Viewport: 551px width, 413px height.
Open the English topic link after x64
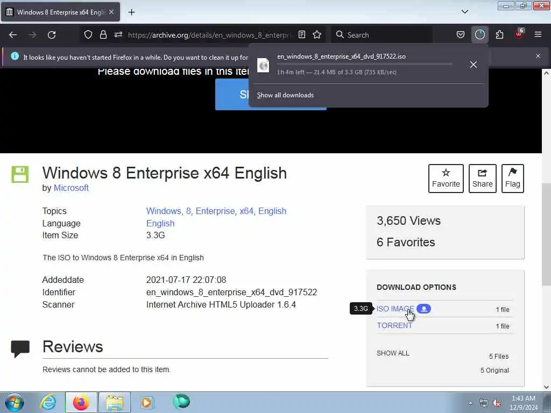coord(272,211)
